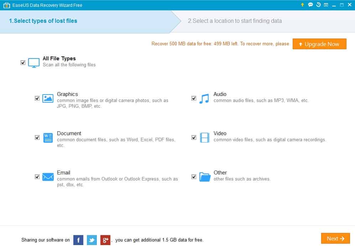Click the Graphics picture icon
355x249 pixels.
tap(48, 98)
